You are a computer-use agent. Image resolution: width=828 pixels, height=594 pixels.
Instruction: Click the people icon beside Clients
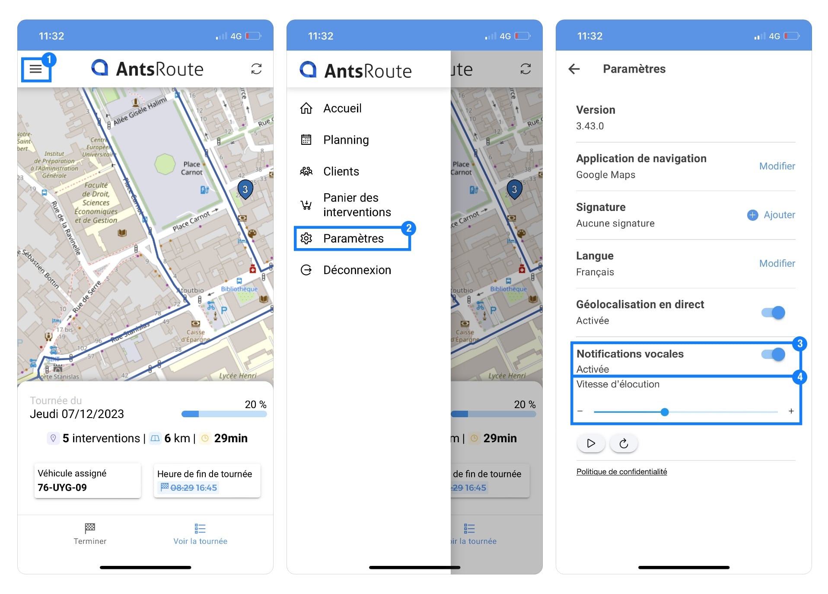coord(306,171)
